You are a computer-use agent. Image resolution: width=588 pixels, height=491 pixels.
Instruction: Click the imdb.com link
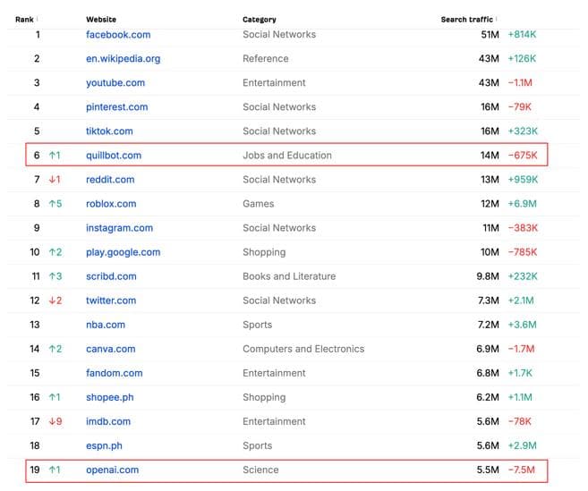[108, 421]
